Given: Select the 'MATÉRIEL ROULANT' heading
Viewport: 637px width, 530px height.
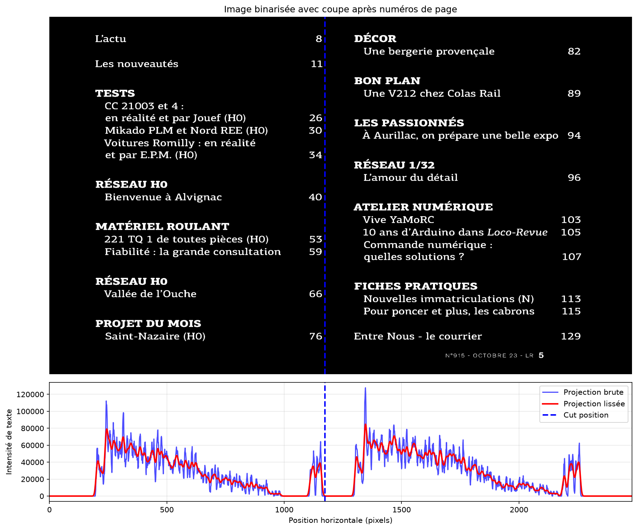Looking at the screenshot, I should (162, 227).
